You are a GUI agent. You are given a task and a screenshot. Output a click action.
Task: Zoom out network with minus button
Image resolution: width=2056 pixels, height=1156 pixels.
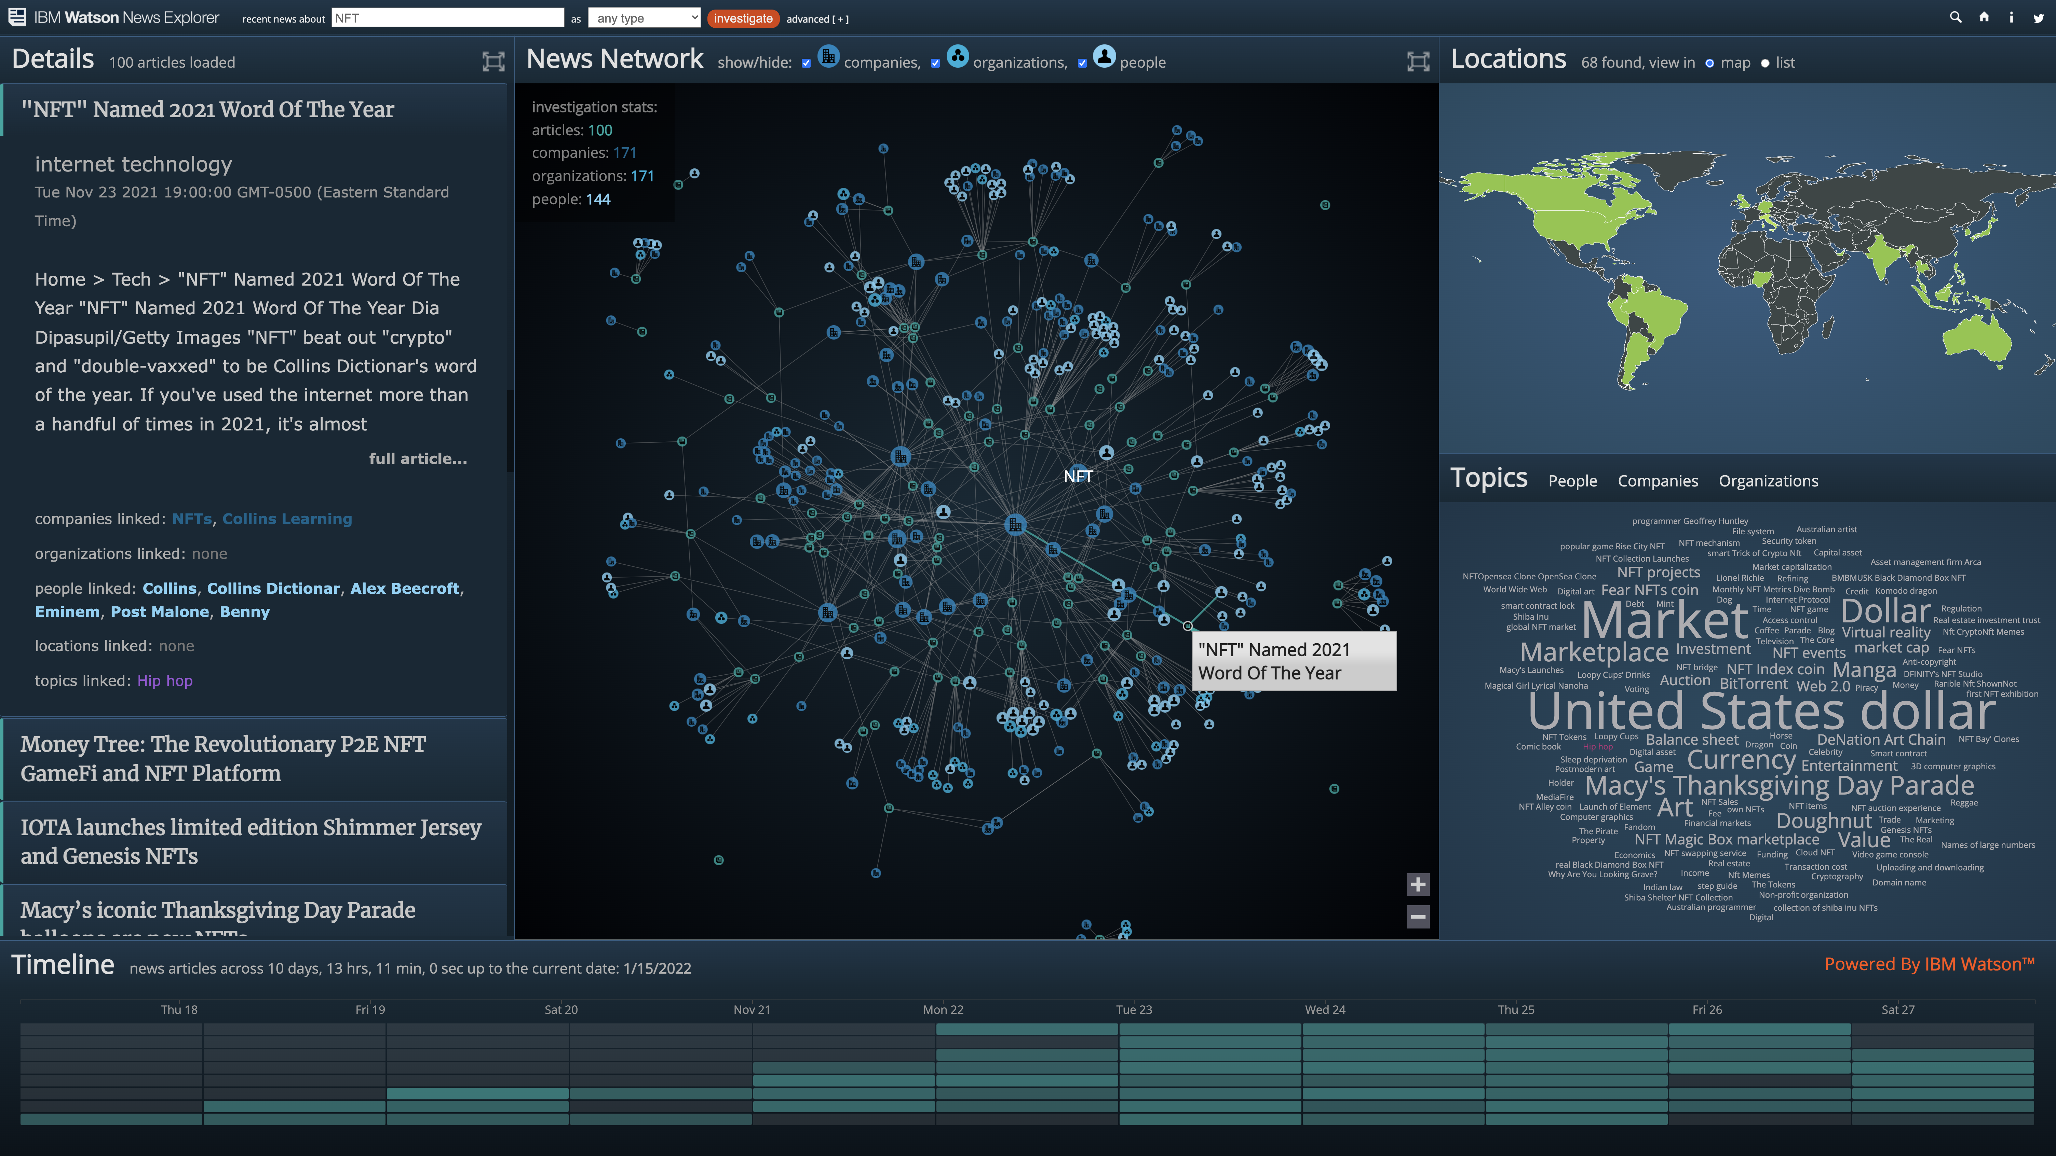click(1418, 917)
